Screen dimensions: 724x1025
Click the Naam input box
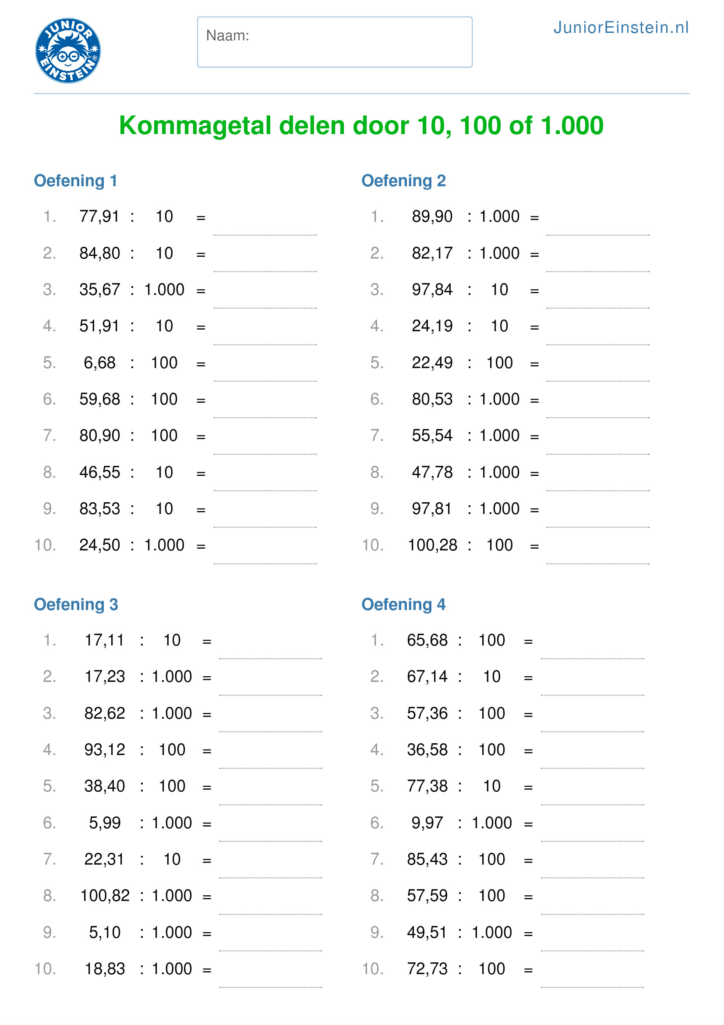[335, 43]
